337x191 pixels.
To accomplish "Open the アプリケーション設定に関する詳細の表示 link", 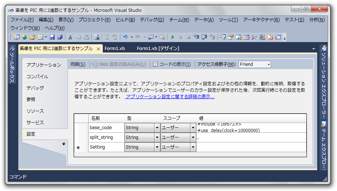I will tap(170, 96).
